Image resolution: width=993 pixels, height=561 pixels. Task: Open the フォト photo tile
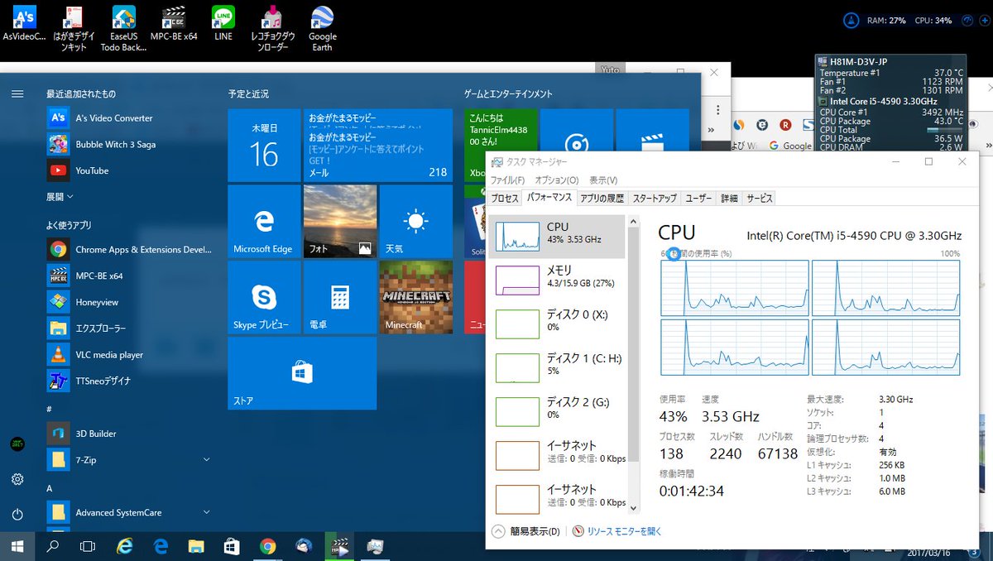click(x=339, y=221)
